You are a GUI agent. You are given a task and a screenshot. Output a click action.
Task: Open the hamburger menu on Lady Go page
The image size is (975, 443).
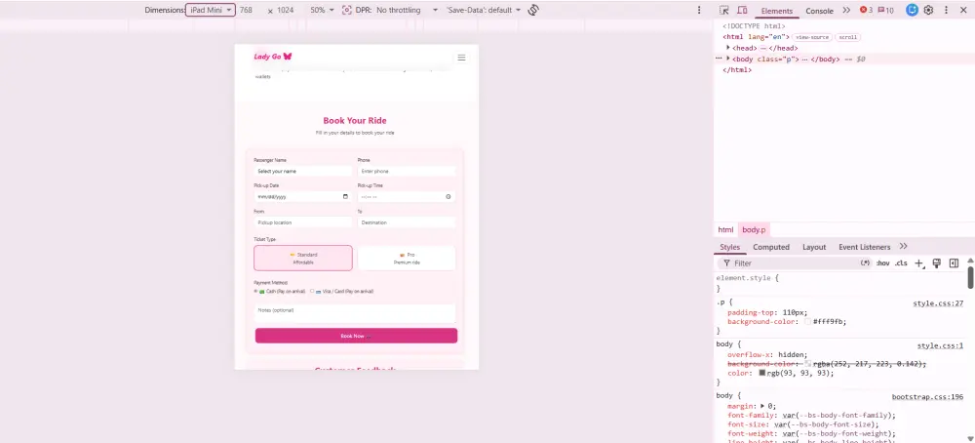pyautogui.click(x=461, y=58)
